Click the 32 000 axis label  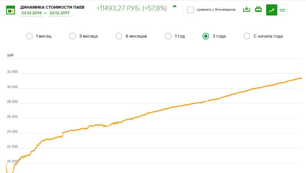[13, 72]
